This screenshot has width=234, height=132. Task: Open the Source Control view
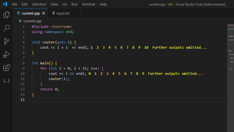[x=6, y=41]
